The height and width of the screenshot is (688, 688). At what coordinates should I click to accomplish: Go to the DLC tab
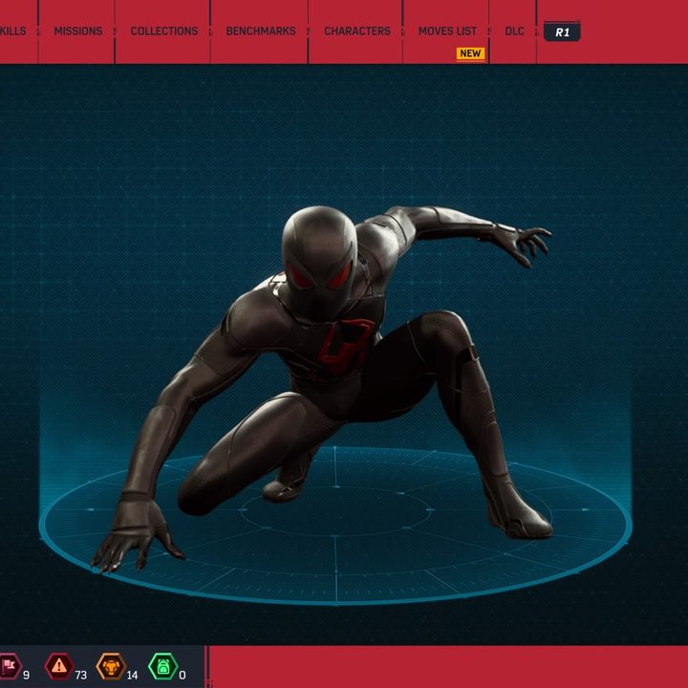(x=514, y=32)
